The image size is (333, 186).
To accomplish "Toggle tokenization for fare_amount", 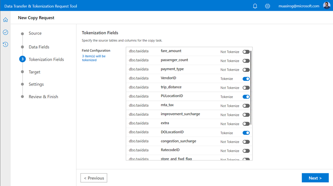I will click(x=246, y=52).
